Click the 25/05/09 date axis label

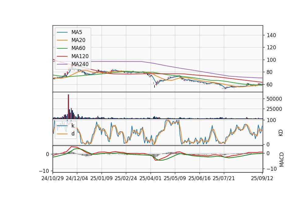175,178
